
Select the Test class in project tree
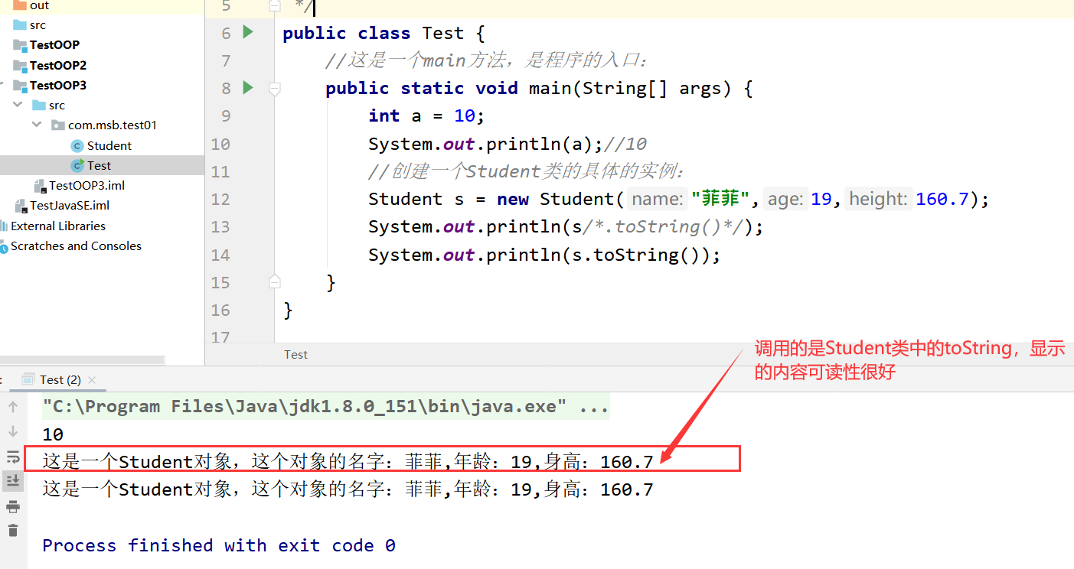[x=99, y=165]
